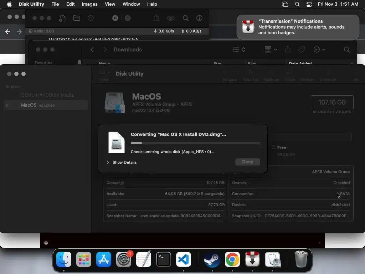Image resolution: width=365 pixels, height=274 pixels.
Task: Click Finder share icon
Action: (x=288, y=49)
